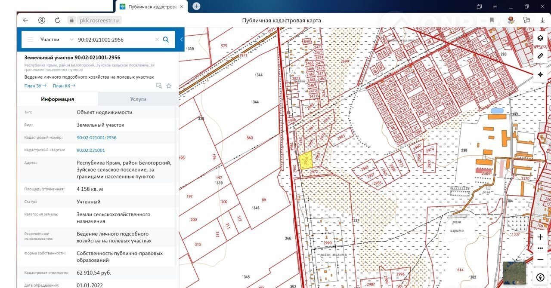Open the План ЗУ link
This screenshot has height=288, width=551.
pyautogui.click(x=35, y=86)
